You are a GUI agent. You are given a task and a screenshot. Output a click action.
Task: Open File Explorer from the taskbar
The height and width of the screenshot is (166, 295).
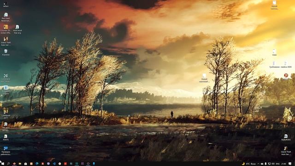(20, 164)
